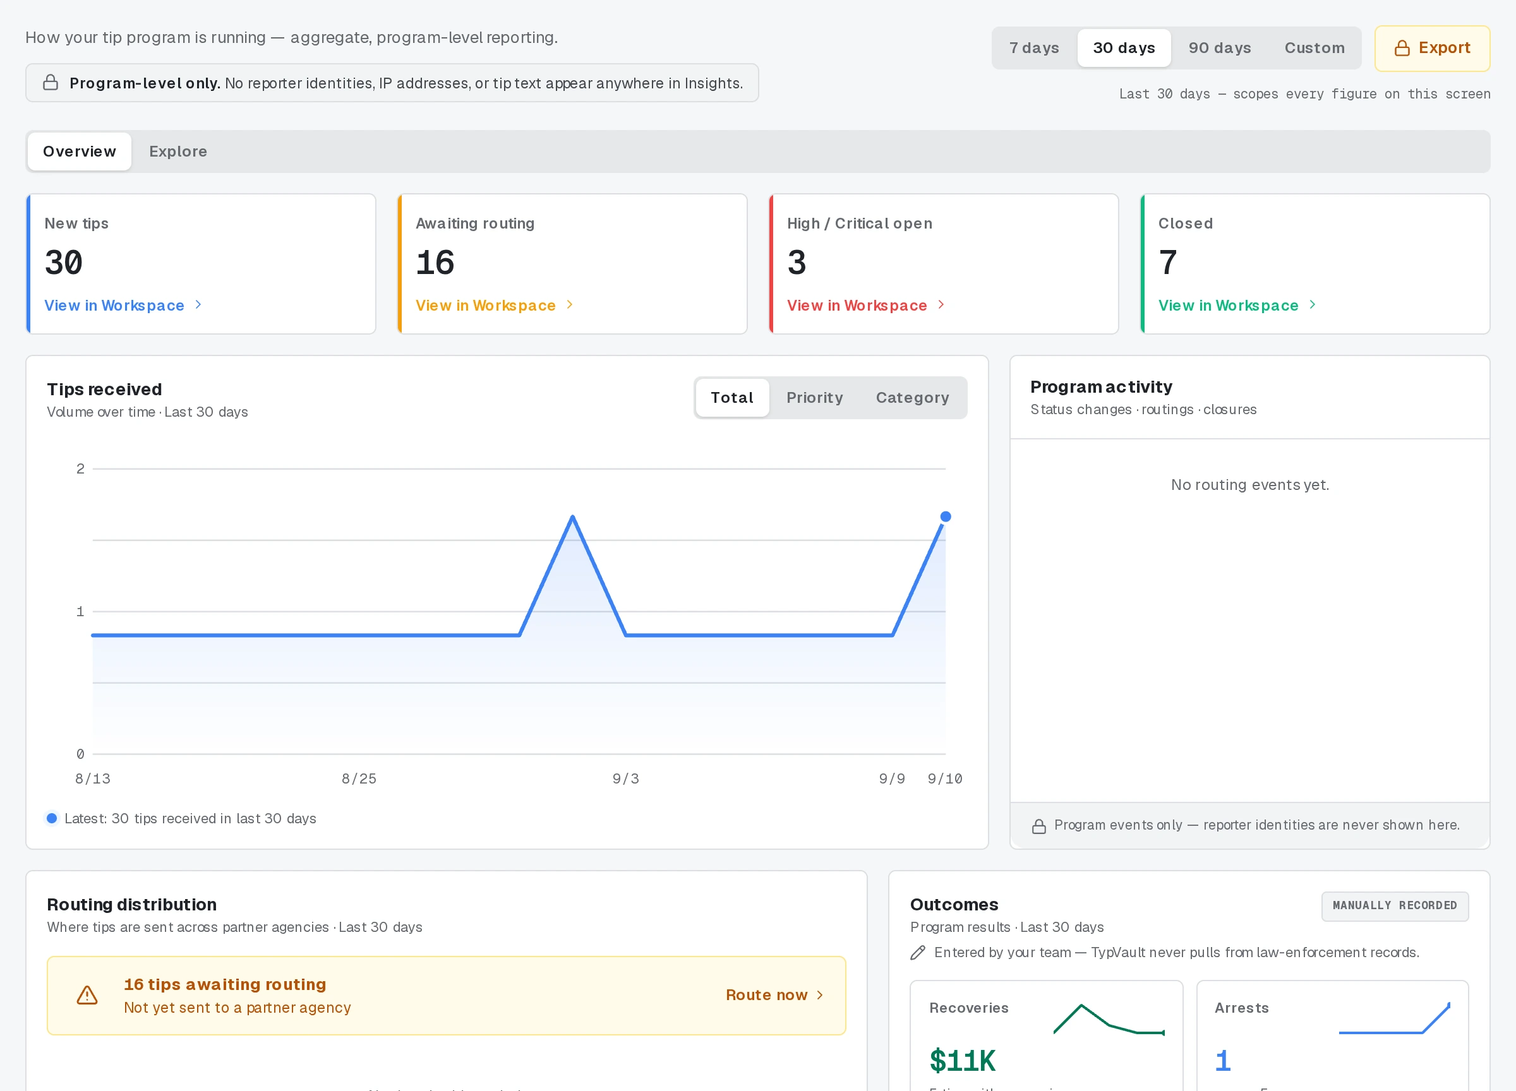Click the chevron beside Route now
1516x1091 pixels.
[820, 996]
